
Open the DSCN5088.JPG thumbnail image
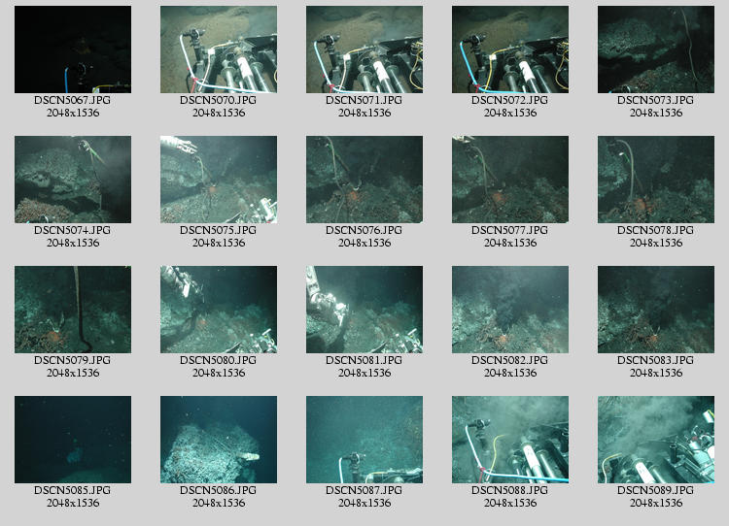point(510,440)
